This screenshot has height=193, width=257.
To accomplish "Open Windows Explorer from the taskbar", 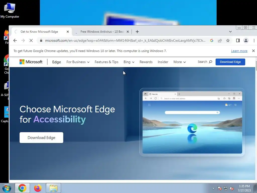I will pos(53,188).
